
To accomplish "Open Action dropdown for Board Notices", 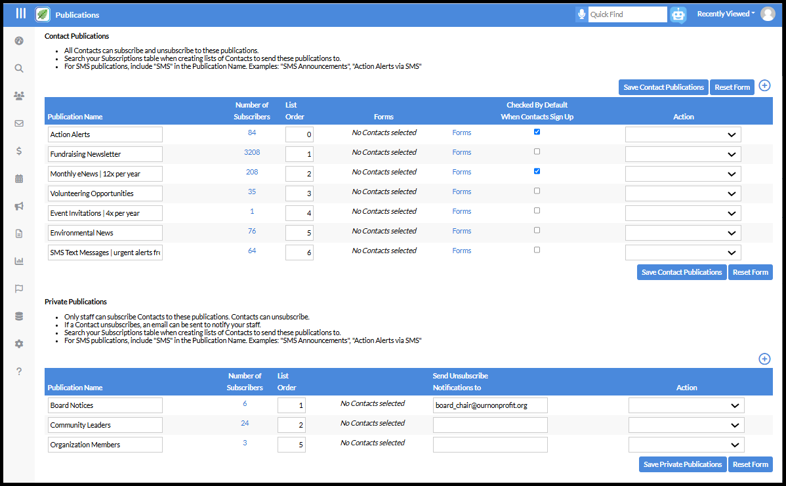I will click(686, 405).
